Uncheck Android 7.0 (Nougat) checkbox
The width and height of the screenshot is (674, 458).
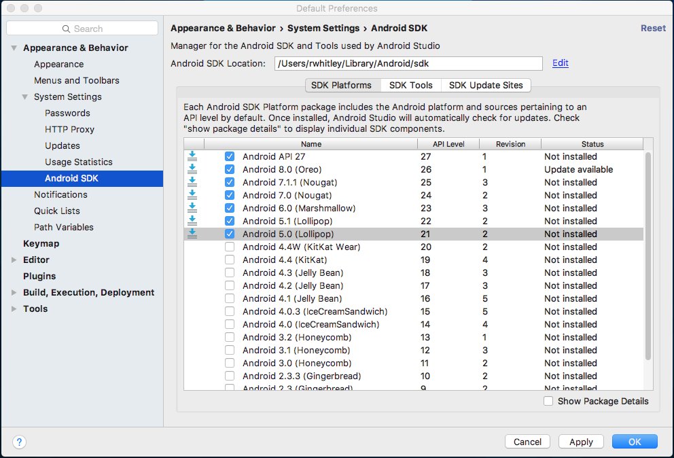tap(230, 195)
